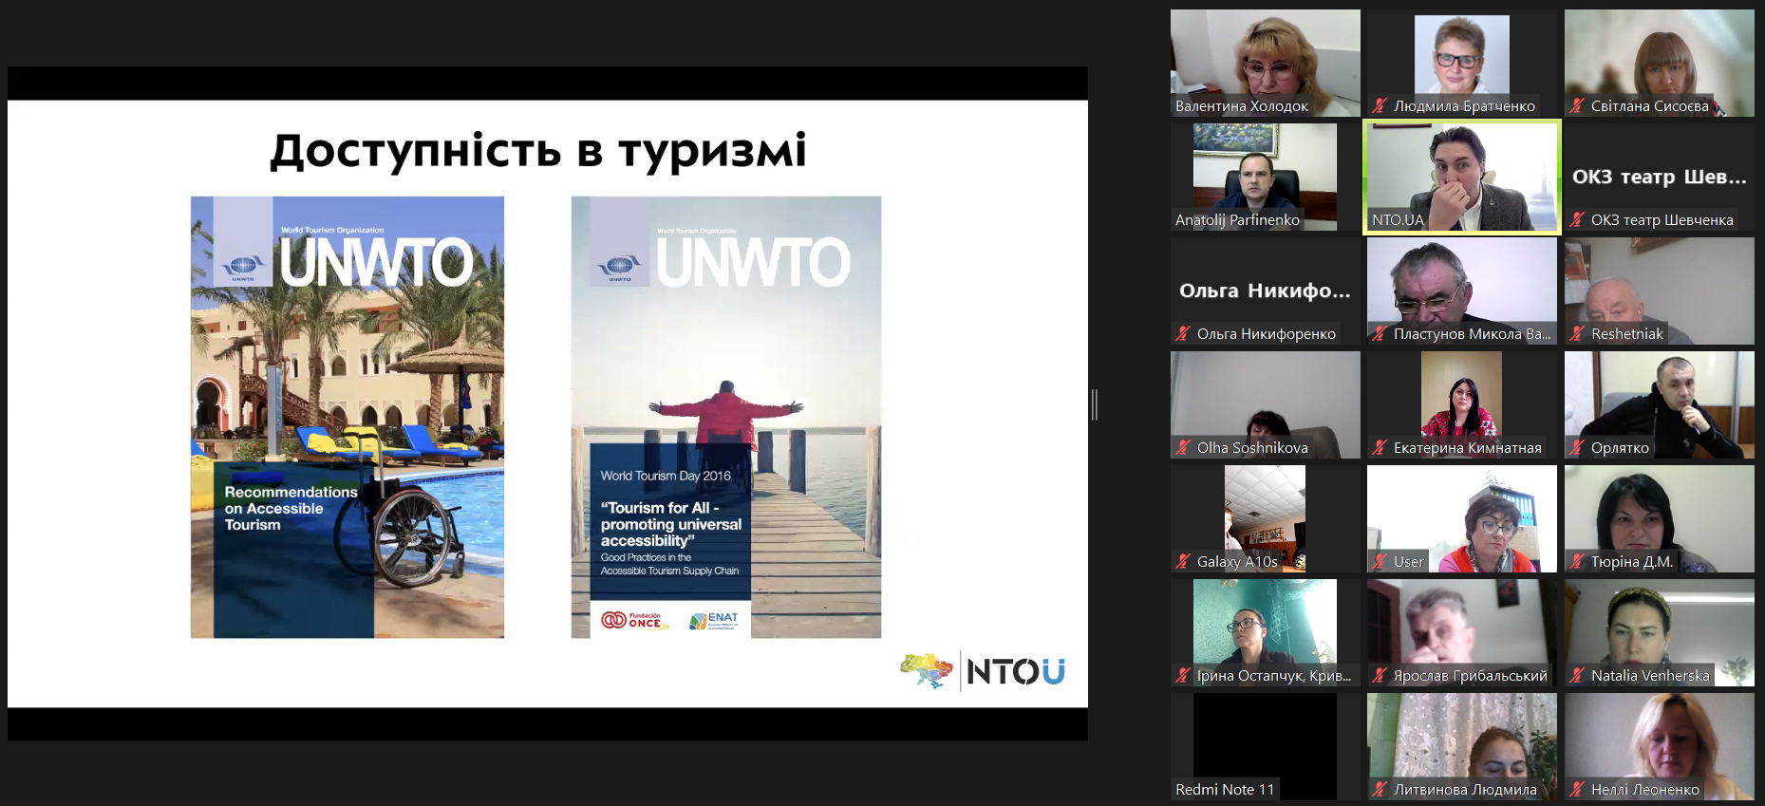Click the Fundación ONCE logo on slide
The width and height of the screenshot is (1765, 806).
point(634,621)
